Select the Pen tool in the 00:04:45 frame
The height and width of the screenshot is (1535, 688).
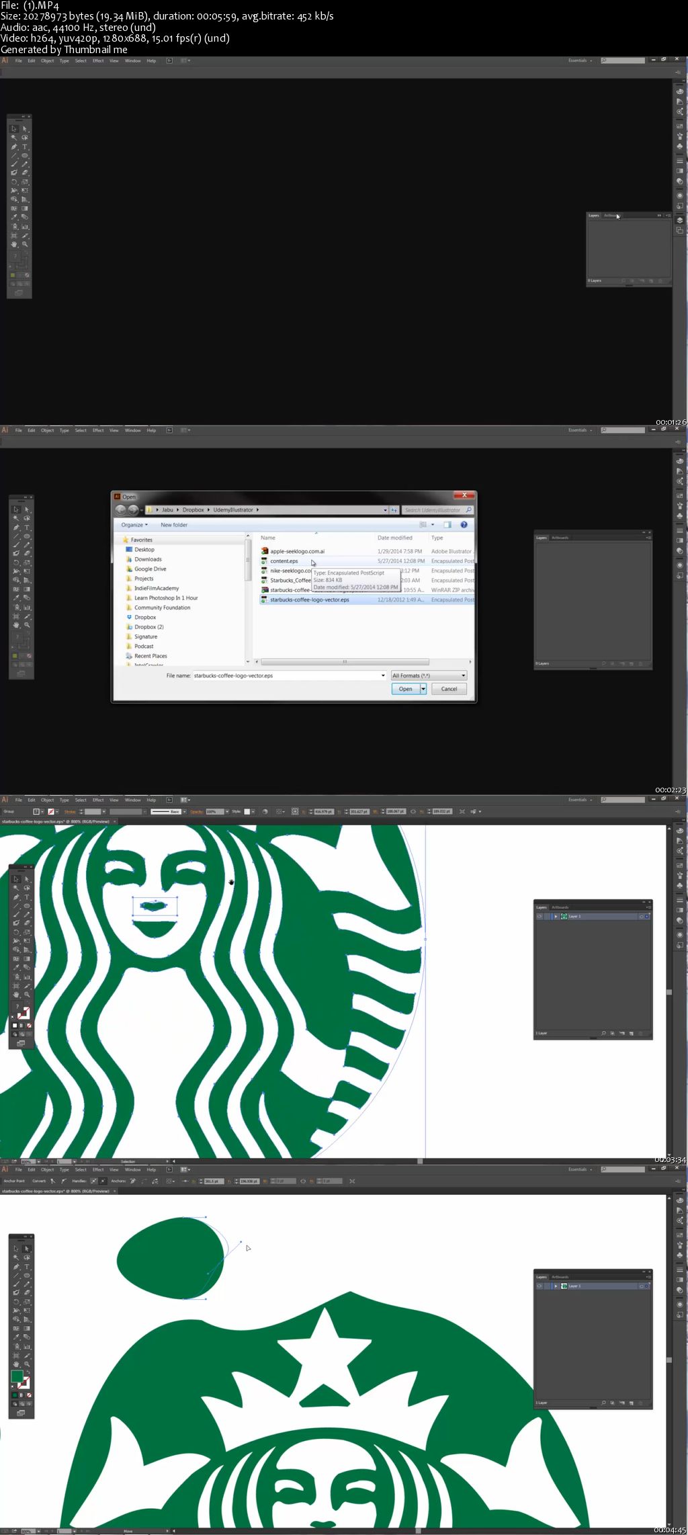[x=16, y=1267]
